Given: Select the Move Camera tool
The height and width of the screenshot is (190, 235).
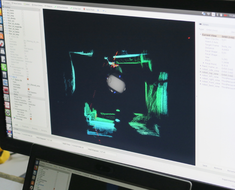Looking at the screenshot, I should (x=17, y=4).
